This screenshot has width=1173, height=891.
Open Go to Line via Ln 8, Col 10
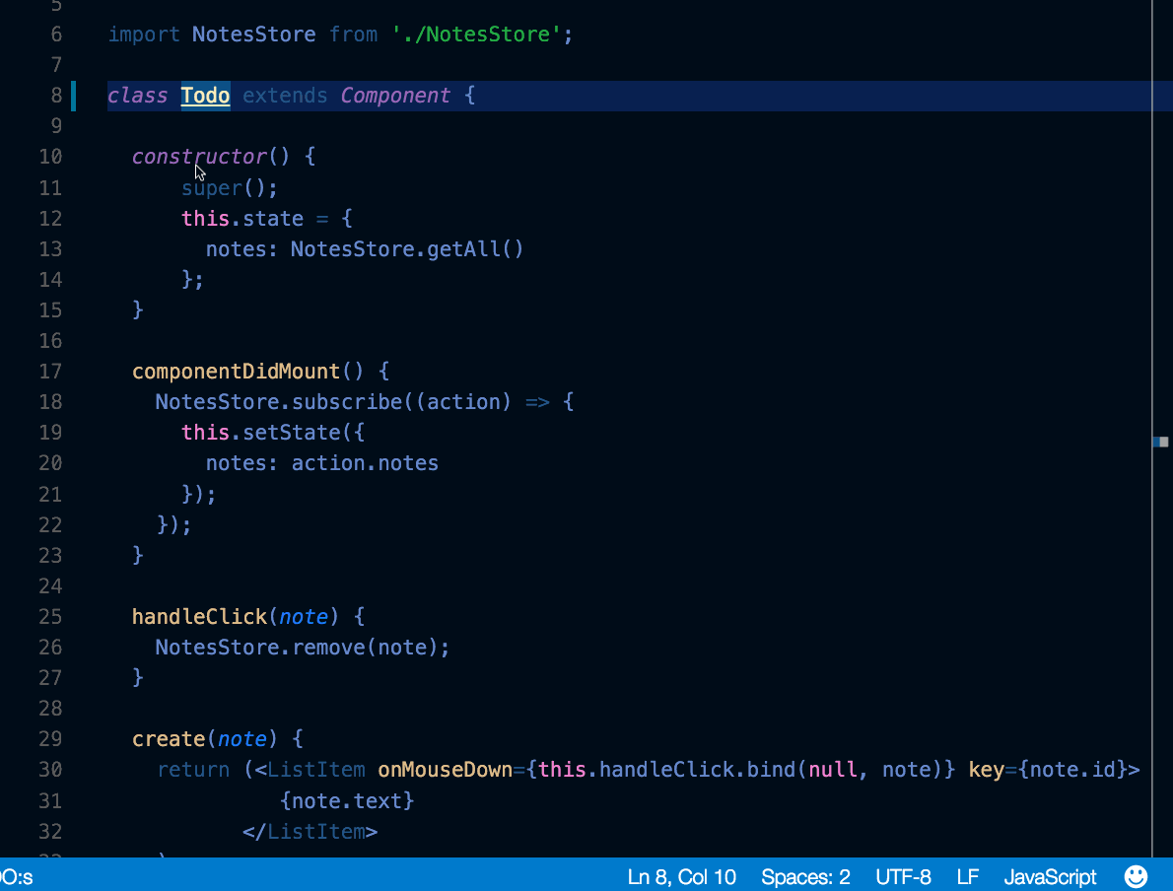682,876
